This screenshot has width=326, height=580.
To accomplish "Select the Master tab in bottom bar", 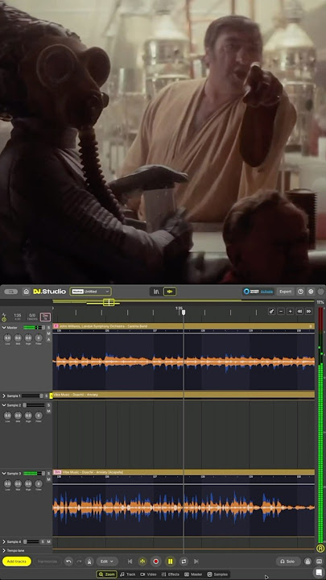I will tap(193, 574).
